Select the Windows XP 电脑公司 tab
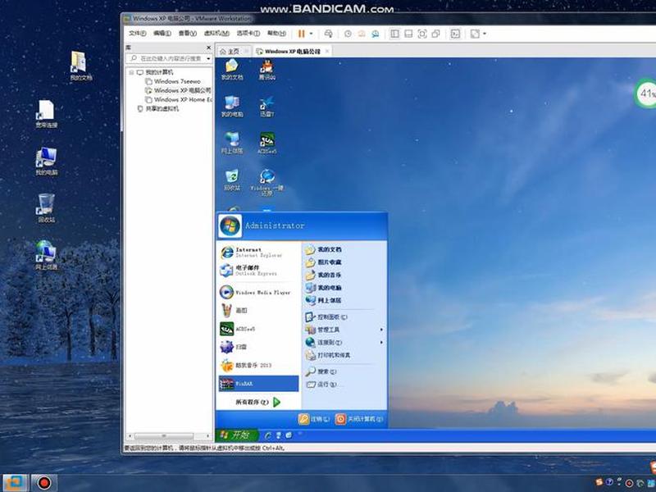The height and width of the screenshot is (492, 656). click(x=292, y=51)
